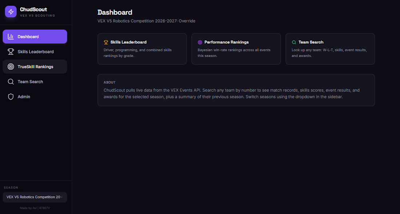
Task: Click the purple target icon on Performance Rankings card
Action: [200, 42]
